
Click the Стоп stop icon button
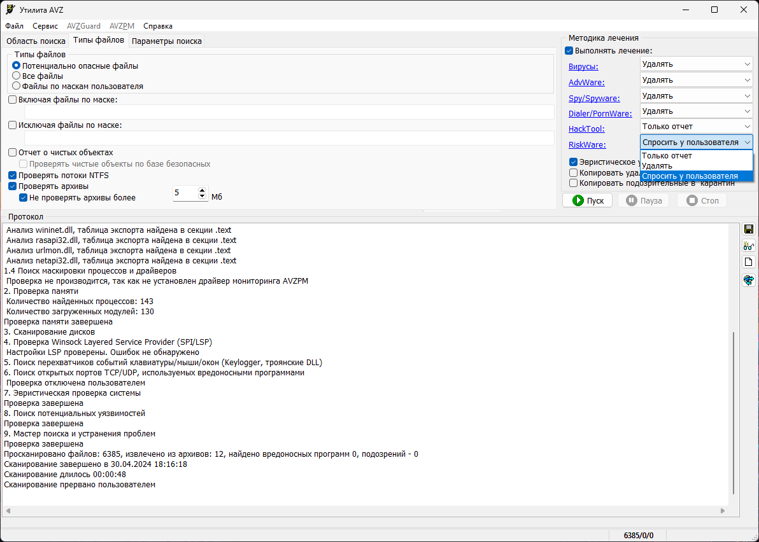(x=702, y=200)
